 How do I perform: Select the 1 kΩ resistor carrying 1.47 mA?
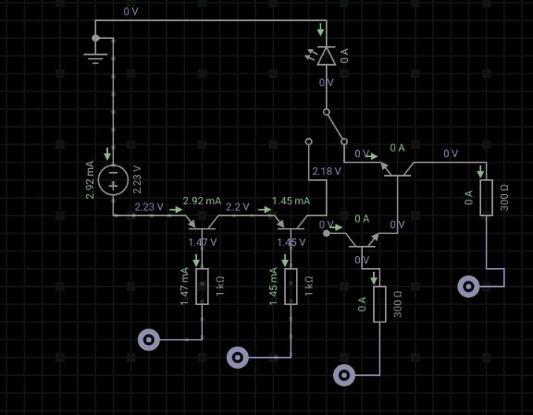click(203, 287)
